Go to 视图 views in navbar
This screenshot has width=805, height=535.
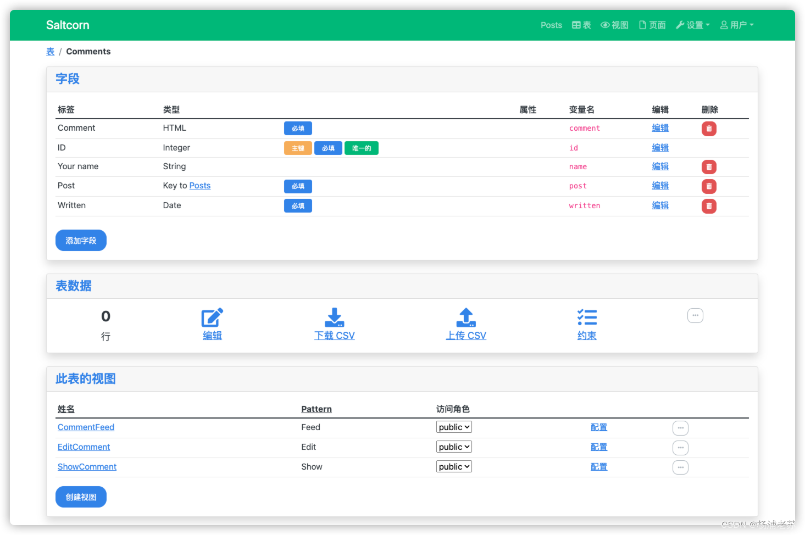tap(614, 25)
